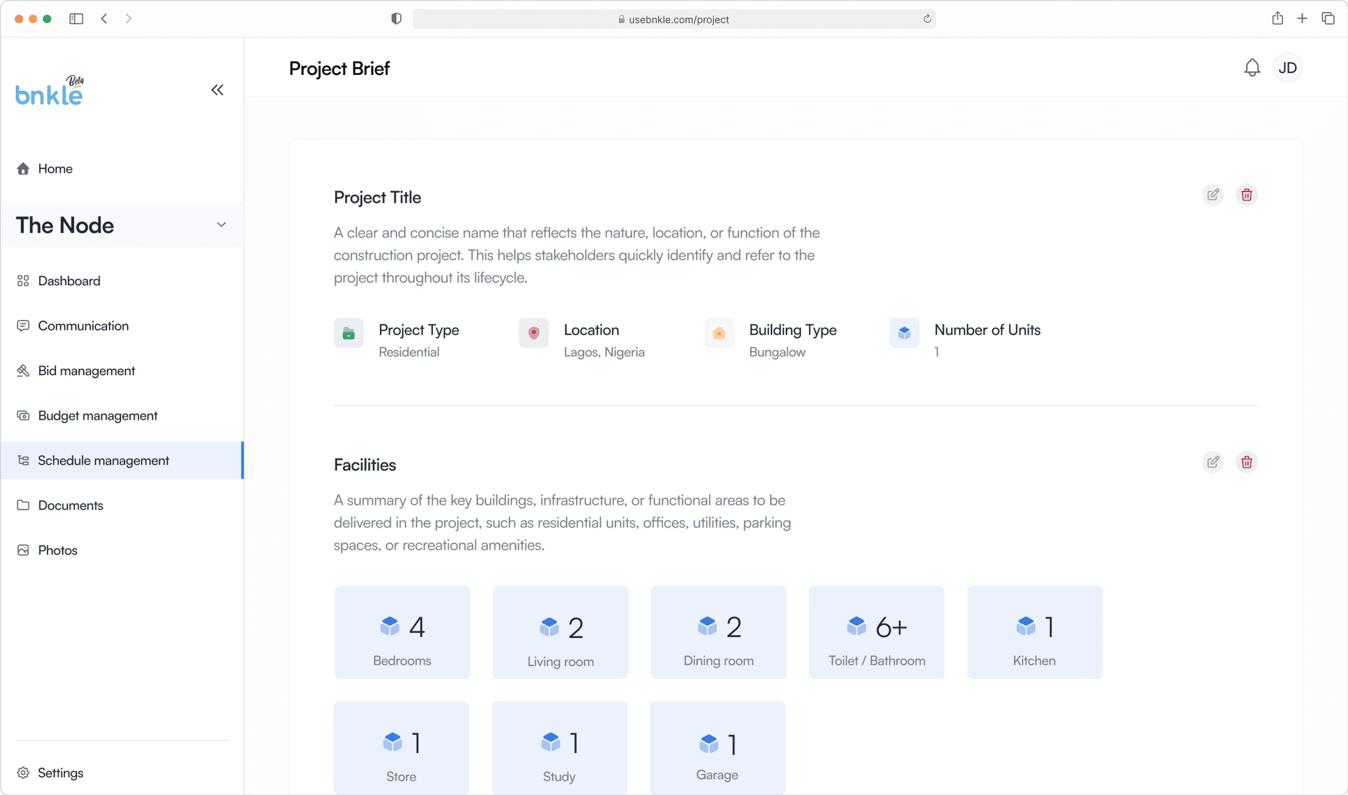Image resolution: width=1348 pixels, height=795 pixels.
Task: Select the Dining room facility card
Action: (x=718, y=632)
